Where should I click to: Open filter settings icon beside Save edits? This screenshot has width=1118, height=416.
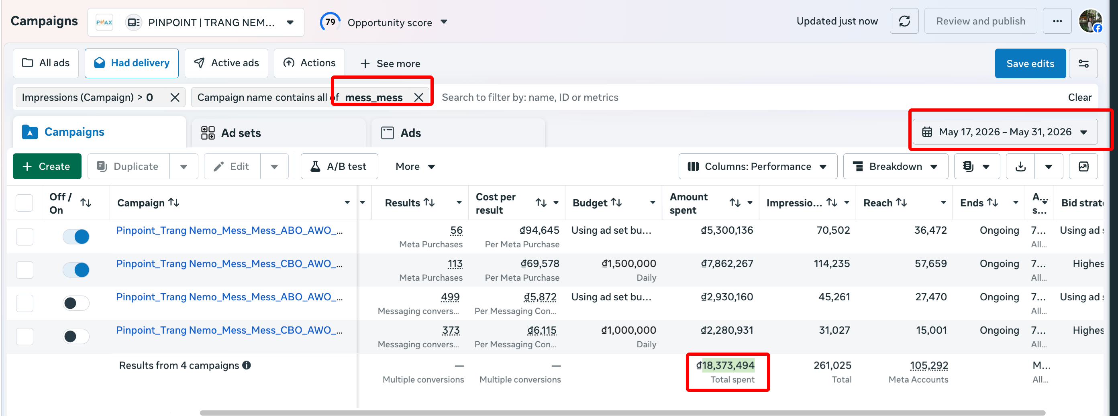click(1083, 63)
